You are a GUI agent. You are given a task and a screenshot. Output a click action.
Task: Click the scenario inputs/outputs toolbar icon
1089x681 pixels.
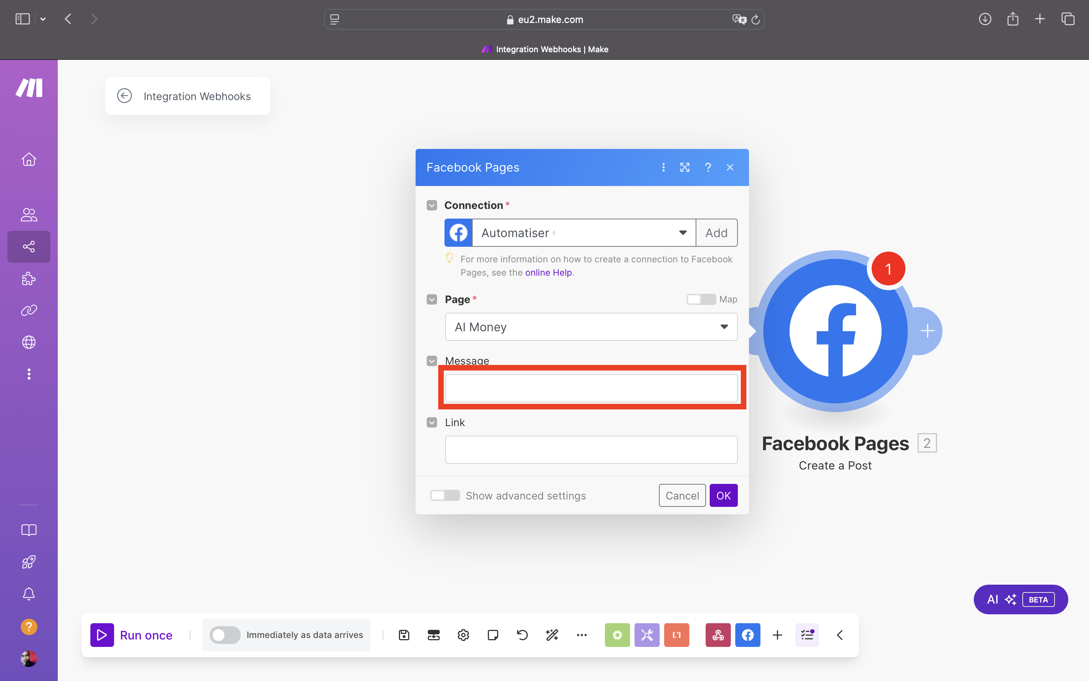433,635
